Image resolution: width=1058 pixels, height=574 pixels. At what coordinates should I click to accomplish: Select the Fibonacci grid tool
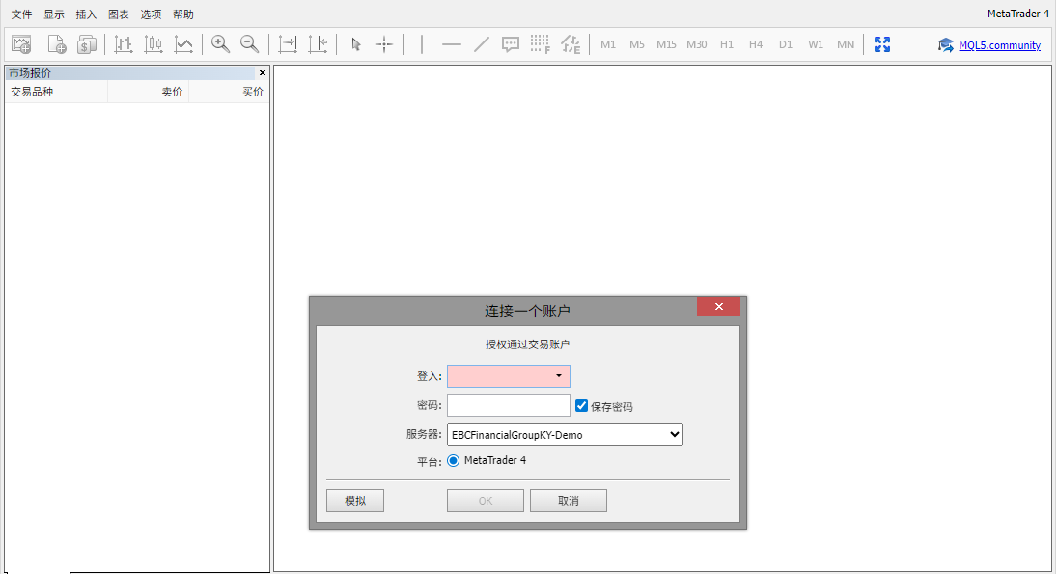point(540,44)
